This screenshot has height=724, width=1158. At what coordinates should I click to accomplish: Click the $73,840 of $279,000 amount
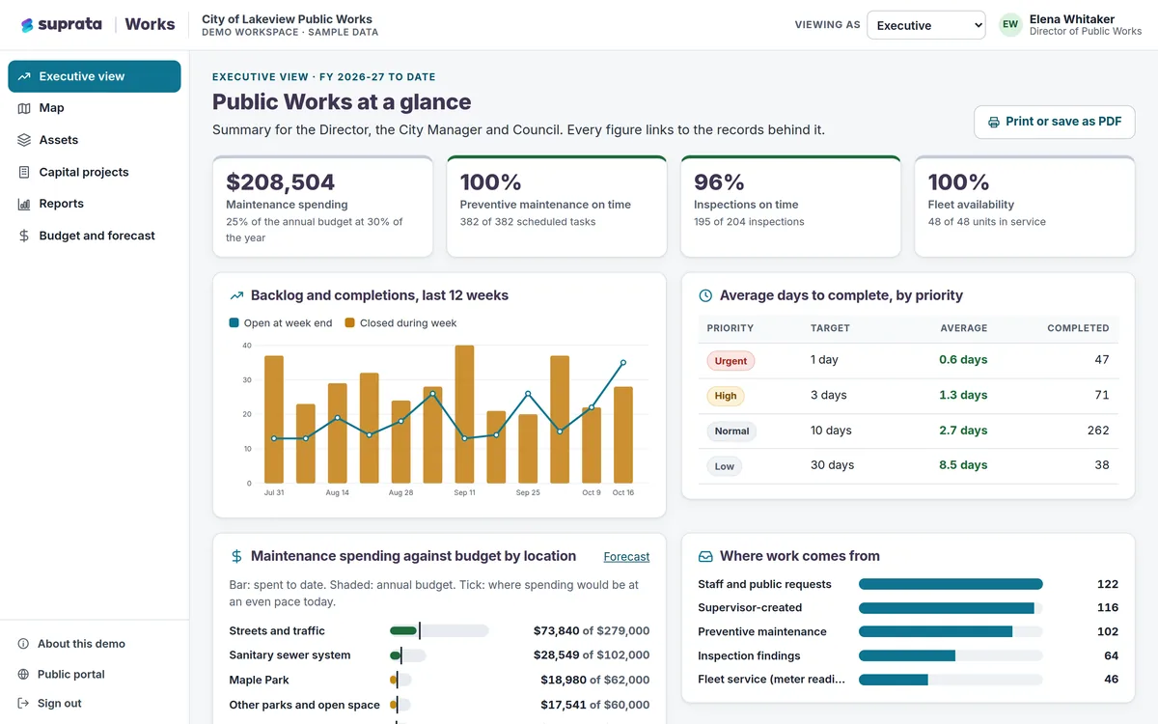pyautogui.click(x=592, y=631)
